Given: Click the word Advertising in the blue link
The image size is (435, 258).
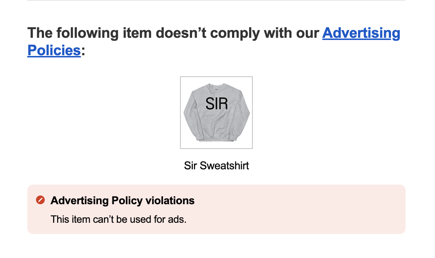Looking at the screenshot, I should 361,33.
